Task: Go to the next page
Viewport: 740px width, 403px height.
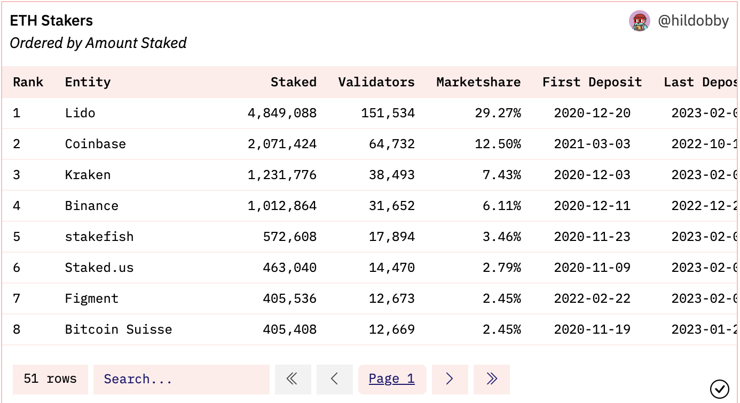Action: [x=450, y=379]
